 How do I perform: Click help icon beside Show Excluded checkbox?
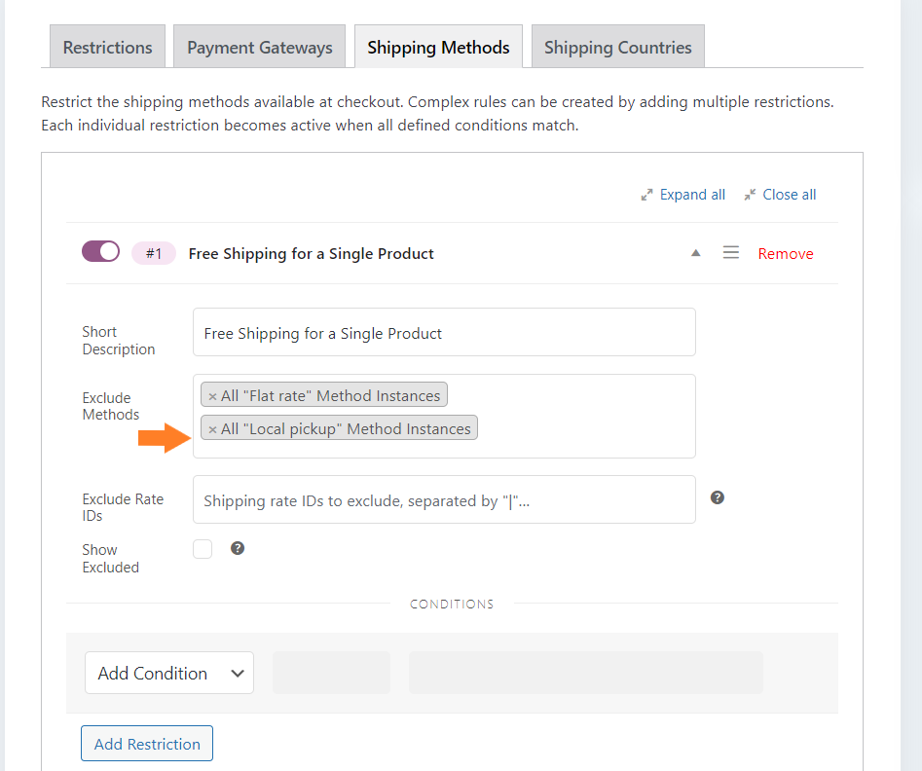[238, 548]
